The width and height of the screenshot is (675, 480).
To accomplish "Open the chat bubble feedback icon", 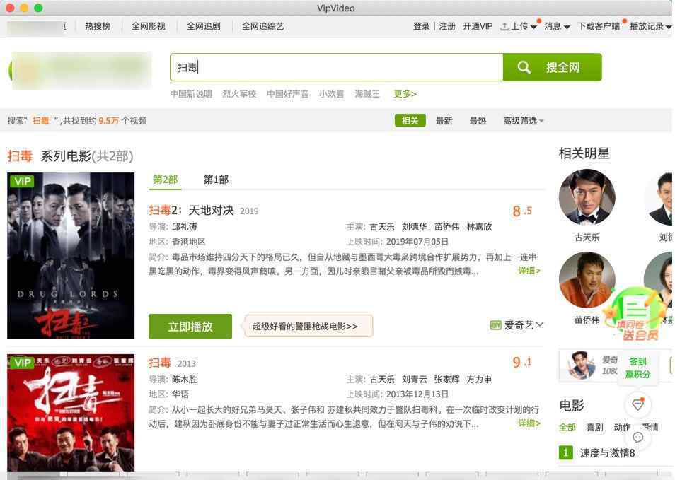I will pos(638,438).
